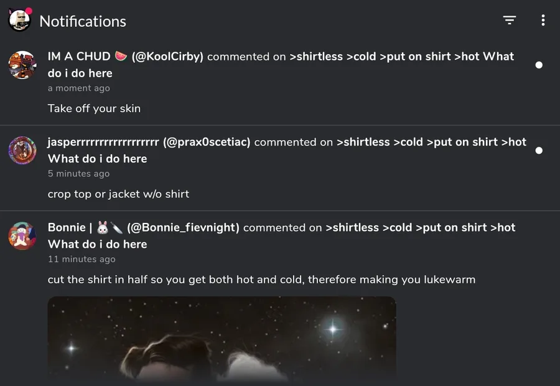
Task: Toggle unread dot on jasper notification
Action: 539,151
